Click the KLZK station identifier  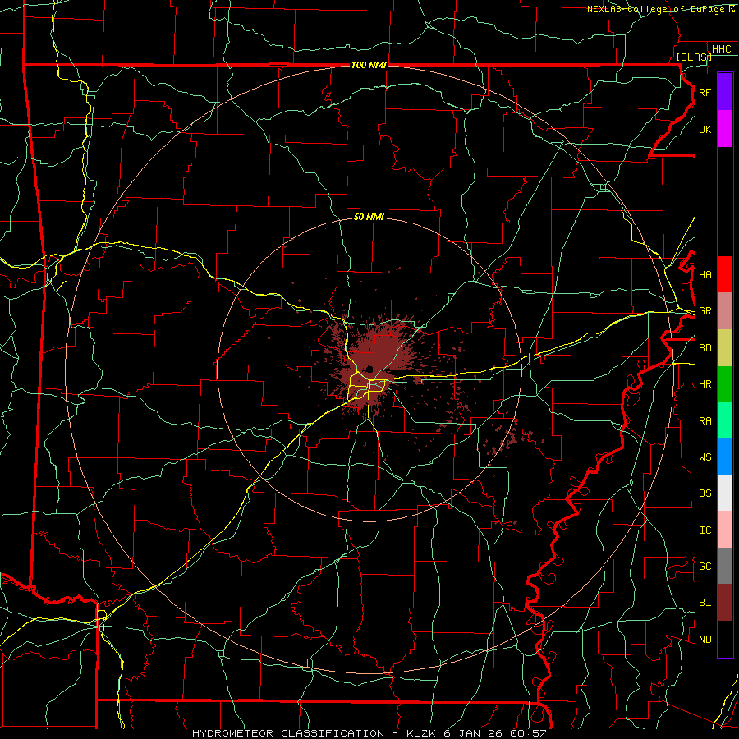pyautogui.click(x=421, y=733)
